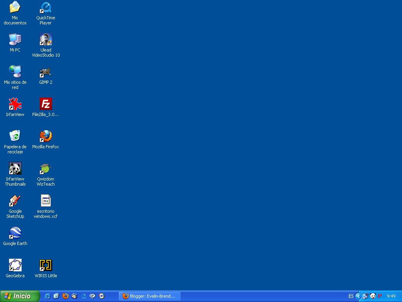Launch QuickTime from the quick launch bar
Image resolution: width=402 pixels, height=302 pixels.
84,296
